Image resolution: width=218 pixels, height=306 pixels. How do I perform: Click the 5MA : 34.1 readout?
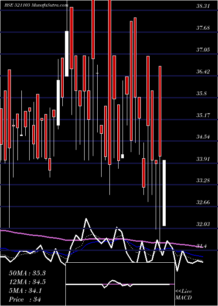(25, 291)
